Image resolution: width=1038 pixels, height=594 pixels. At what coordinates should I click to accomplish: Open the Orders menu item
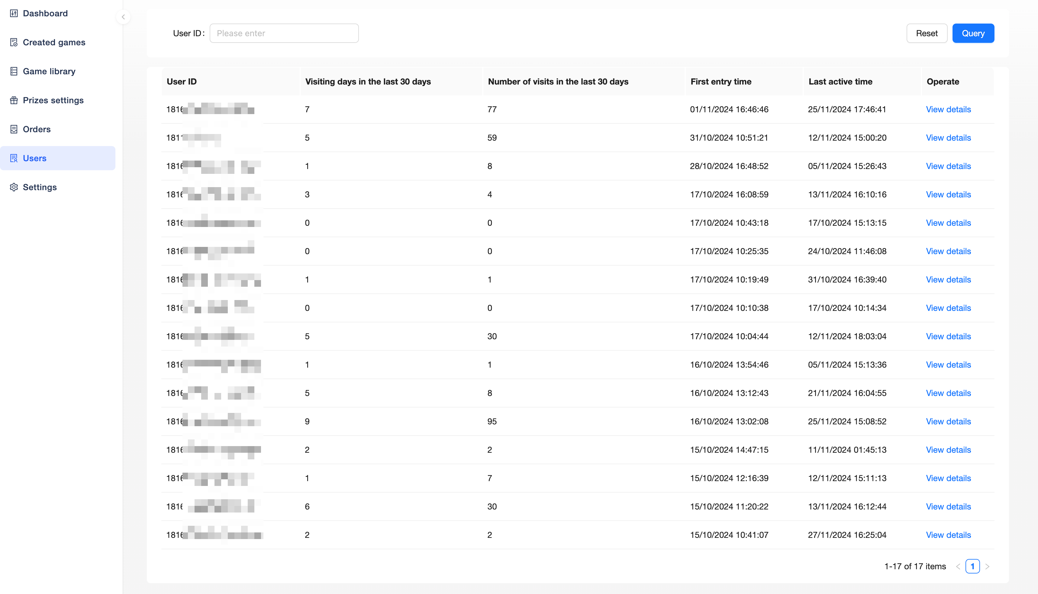37,129
